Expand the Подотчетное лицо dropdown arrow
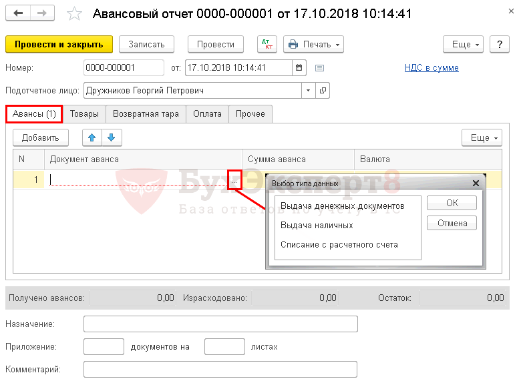Screen dimensions: 515x383 pyautogui.click(x=308, y=90)
